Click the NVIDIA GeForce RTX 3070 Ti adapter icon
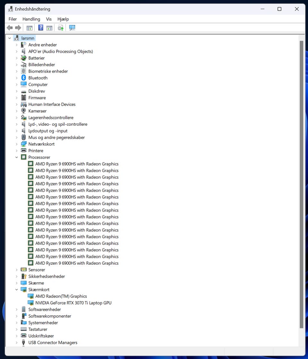The height and width of the screenshot is (359, 308). point(31,303)
